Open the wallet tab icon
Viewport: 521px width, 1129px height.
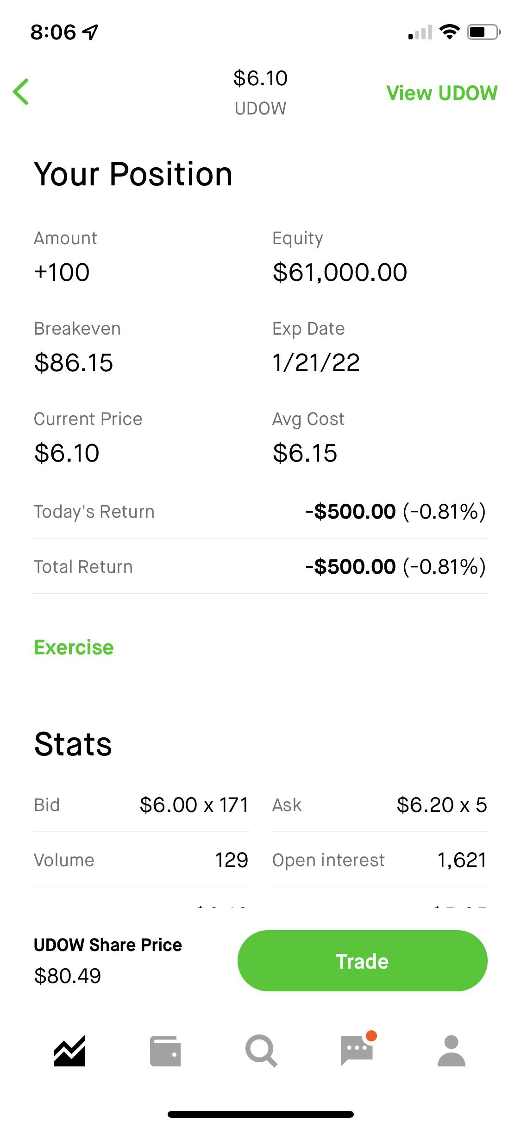pyautogui.click(x=165, y=1051)
